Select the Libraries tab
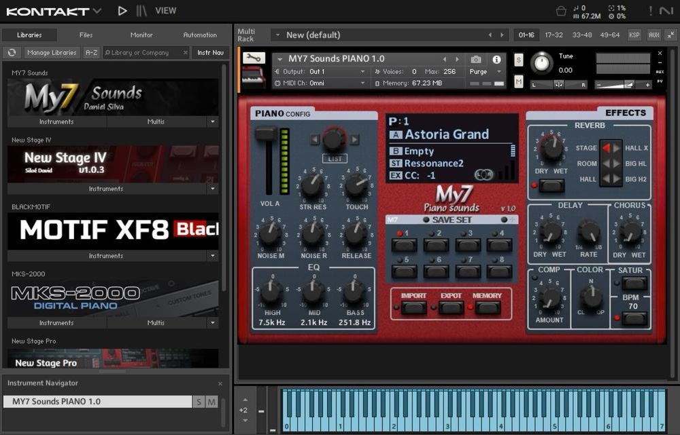 (29, 35)
